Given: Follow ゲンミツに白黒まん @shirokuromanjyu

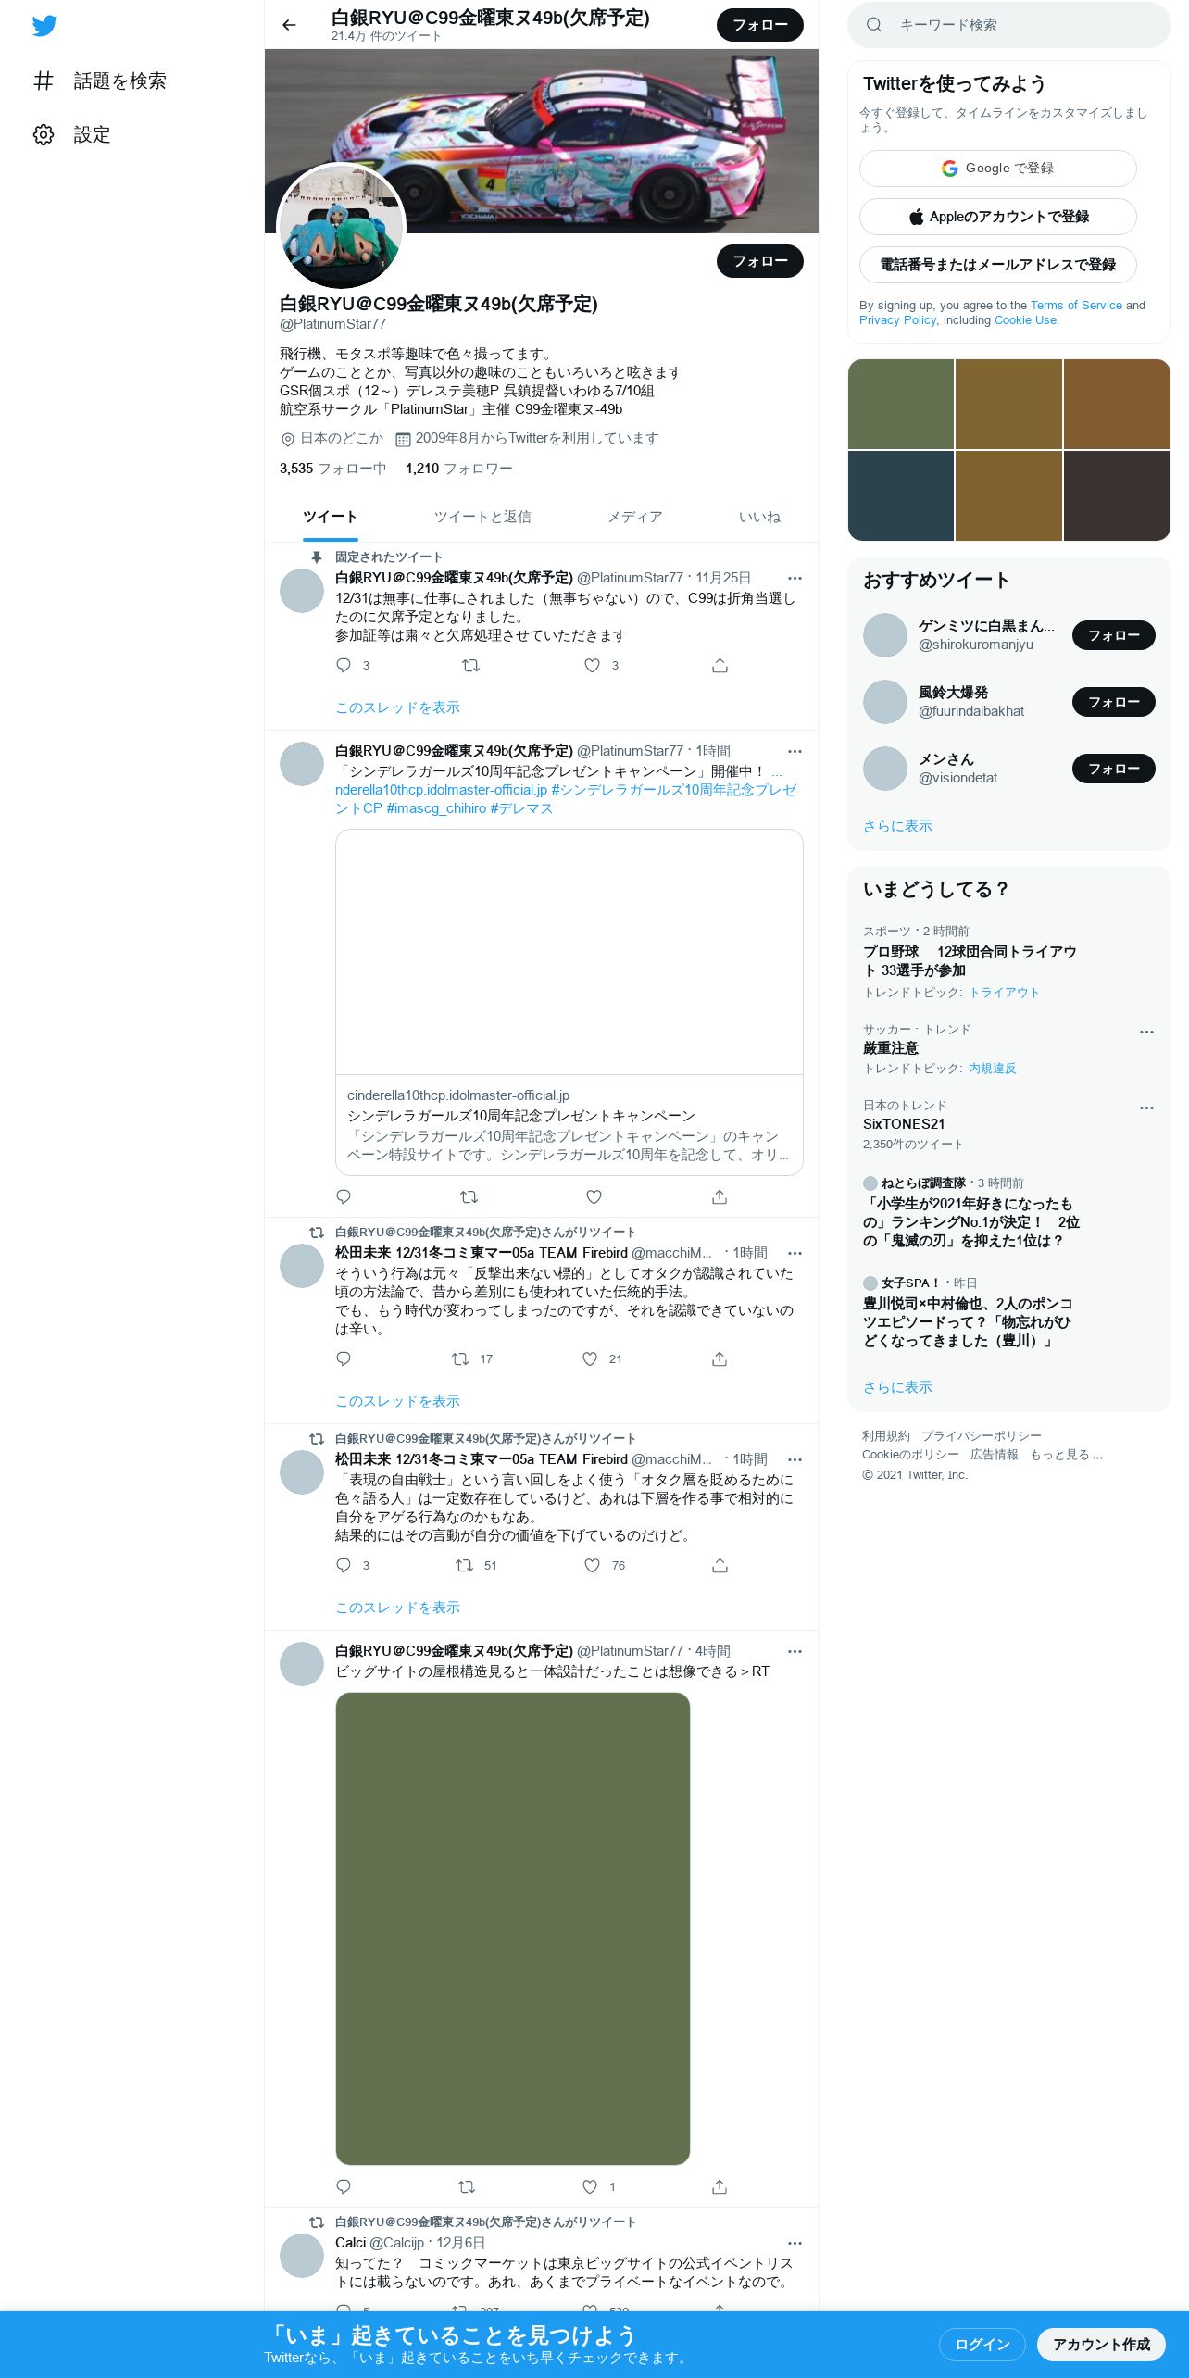Looking at the screenshot, I should pyautogui.click(x=1113, y=635).
